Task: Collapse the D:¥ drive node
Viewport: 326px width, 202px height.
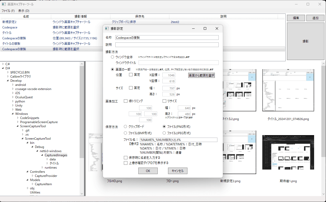Action: 3,68
